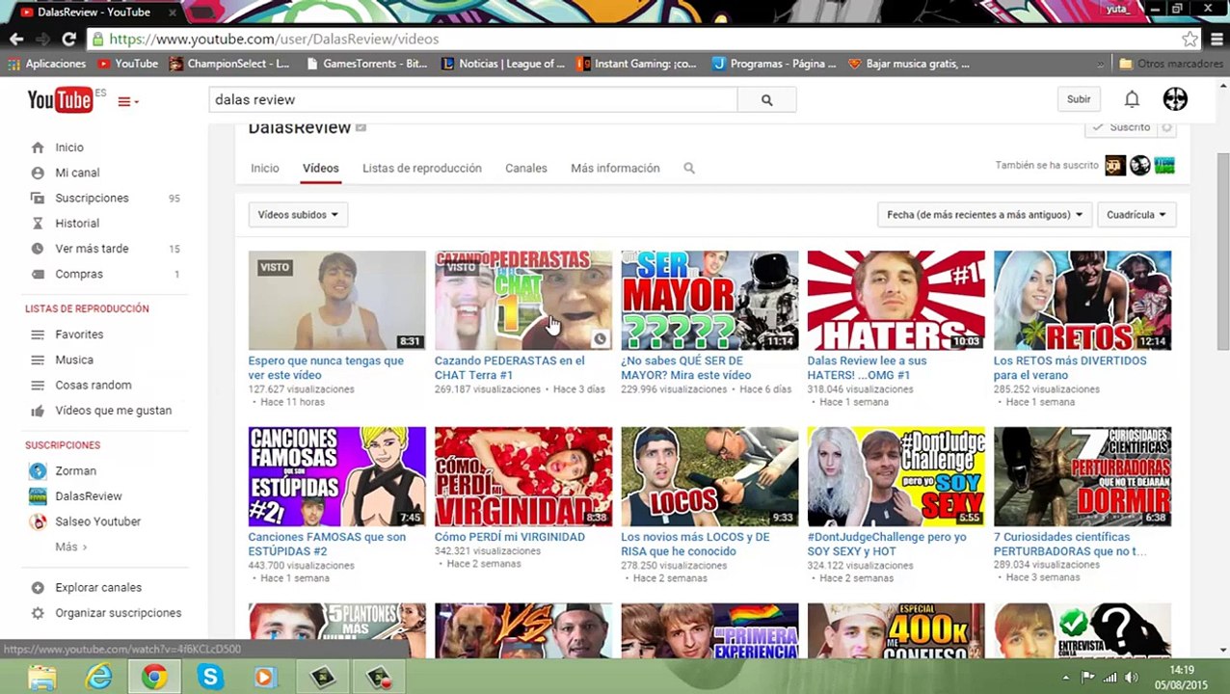Switch to the Inicio channel tab

[x=264, y=168]
